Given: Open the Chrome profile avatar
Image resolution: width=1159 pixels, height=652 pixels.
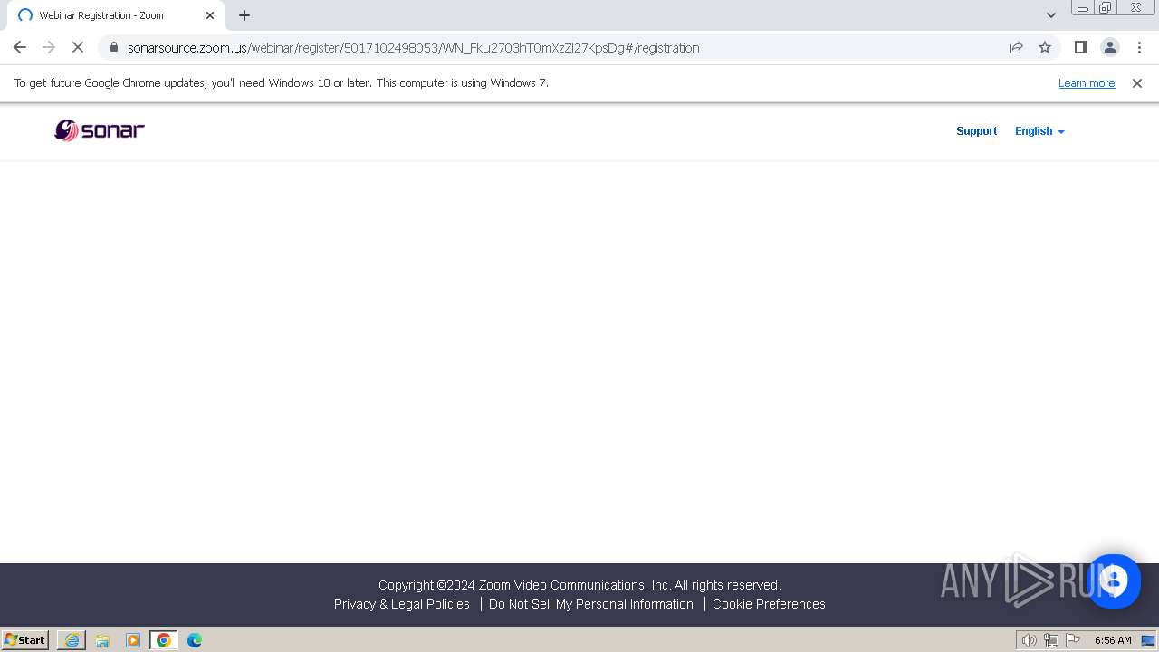Looking at the screenshot, I should [x=1109, y=47].
